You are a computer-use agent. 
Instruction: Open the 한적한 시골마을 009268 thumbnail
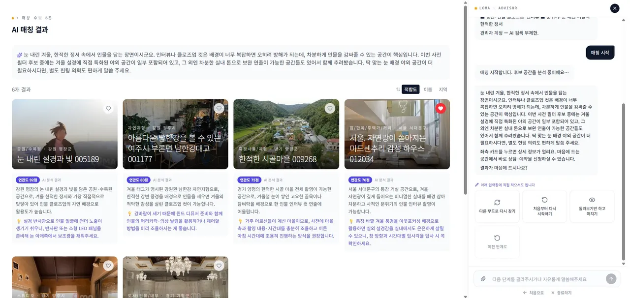click(x=286, y=134)
